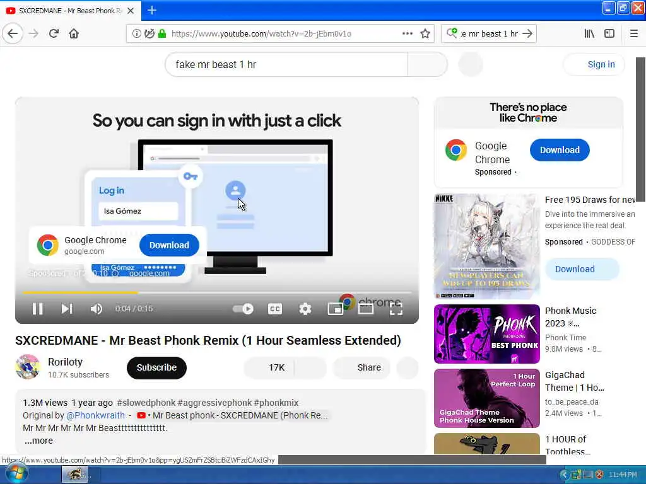Viewport: 646px width, 484px height.
Task: Mute the video volume
Action: point(96,309)
